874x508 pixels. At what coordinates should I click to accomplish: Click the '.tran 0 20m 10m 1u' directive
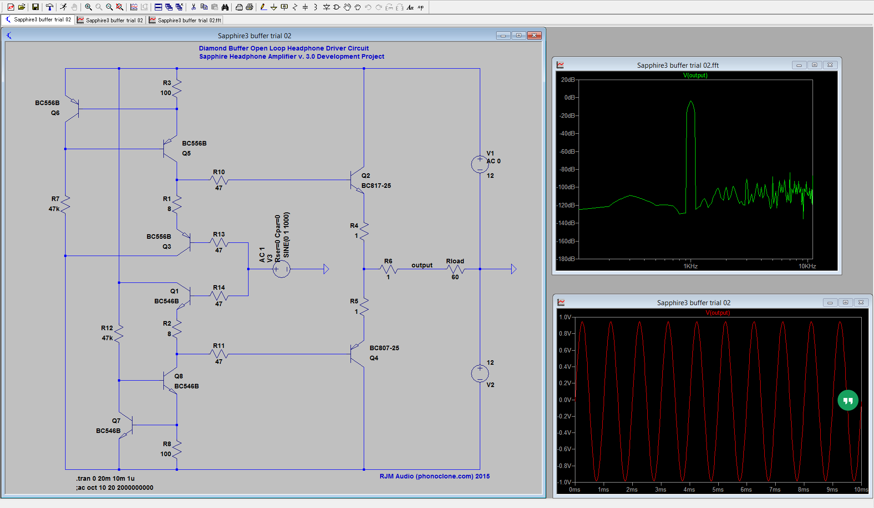(105, 478)
